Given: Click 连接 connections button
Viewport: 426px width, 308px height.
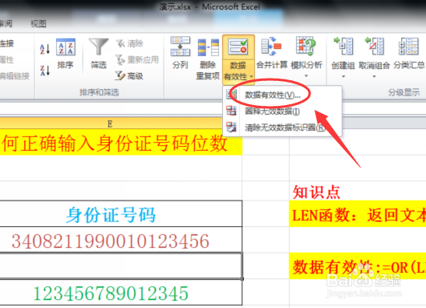Looking at the screenshot, I should (x=7, y=43).
